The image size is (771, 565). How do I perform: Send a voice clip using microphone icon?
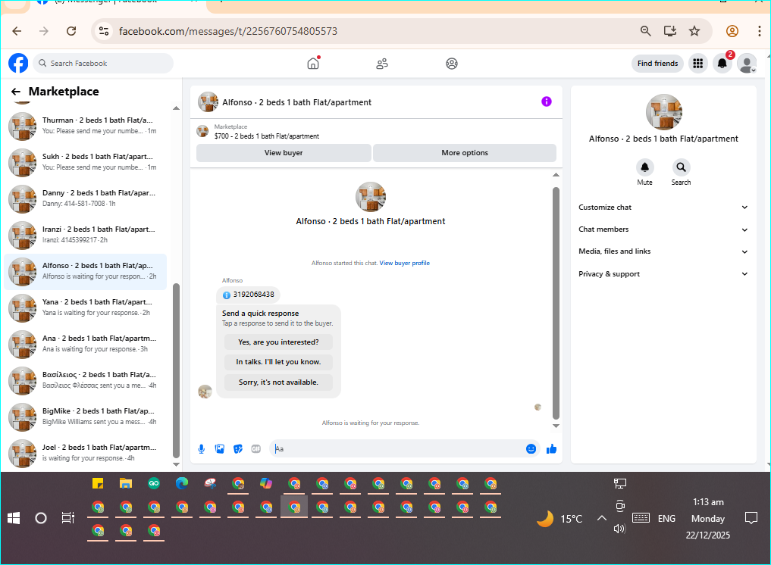point(201,448)
